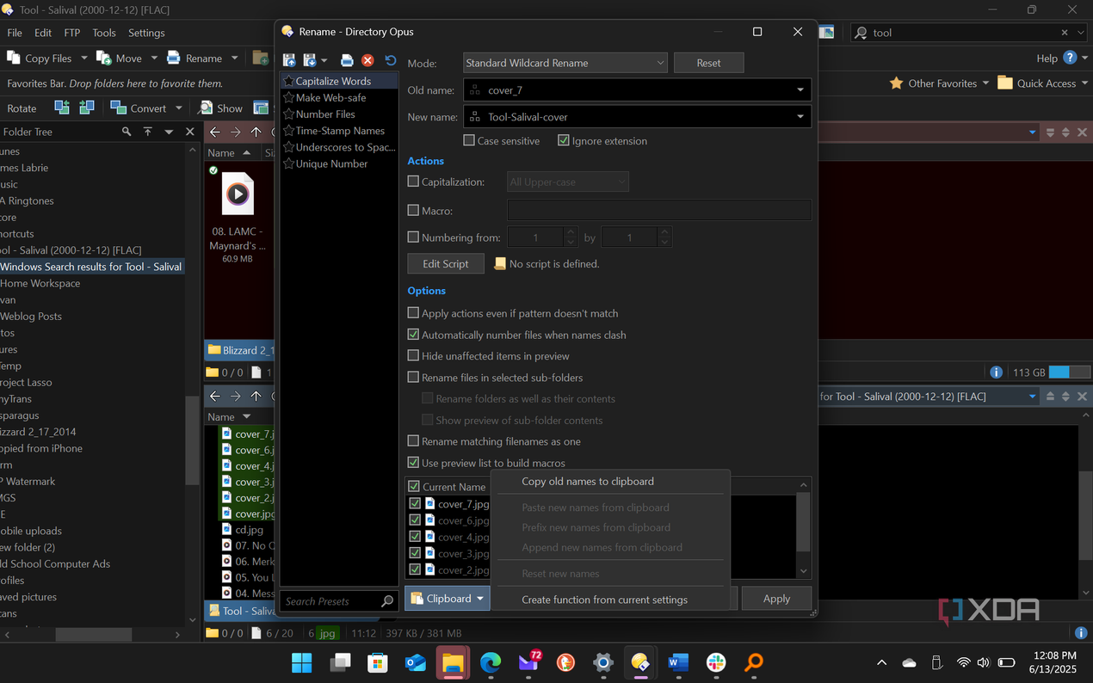Check Rename files in selected sub-folders
The width and height of the screenshot is (1093, 683).
(413, 377)
